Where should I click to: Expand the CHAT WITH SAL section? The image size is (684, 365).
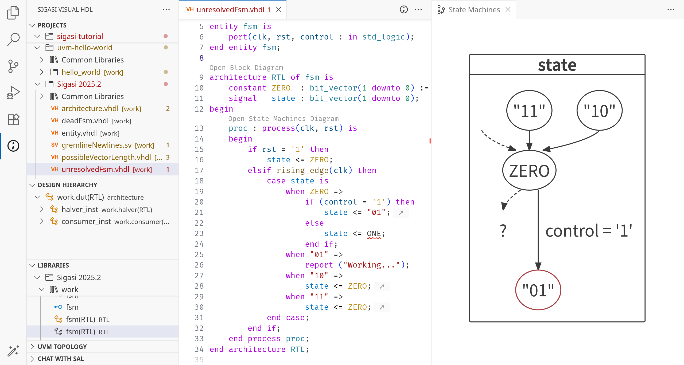[32, 359]
